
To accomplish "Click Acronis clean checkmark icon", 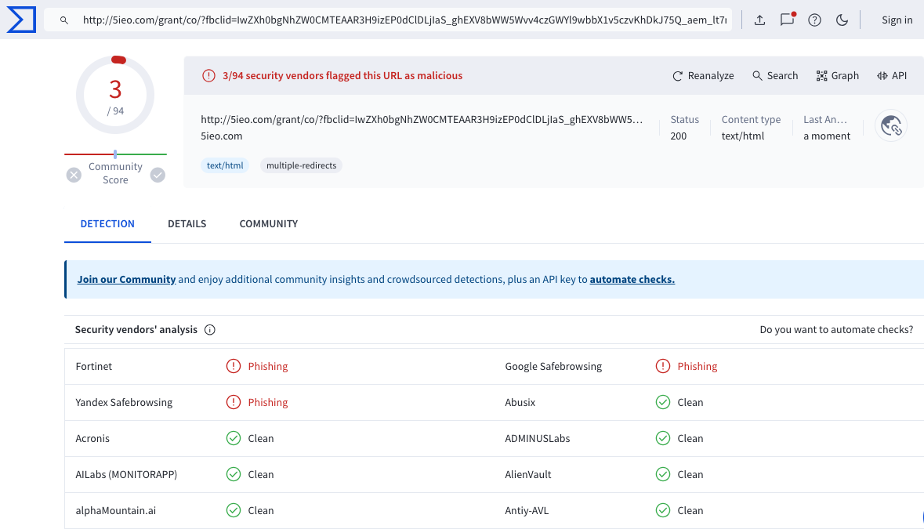I will 234,438.
